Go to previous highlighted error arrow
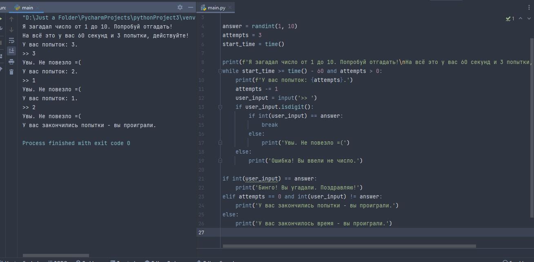534x262 pixels. [x=520, y=18]
